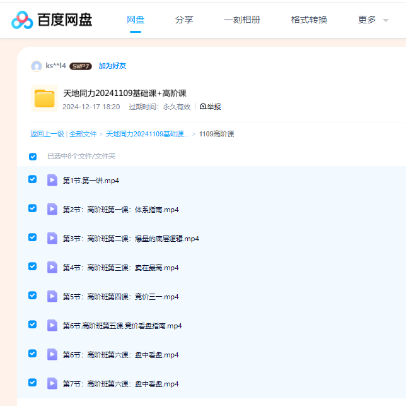The image size is (406, 406).
Task: Click folder title 天地同力20241109基础课+高阶课
Action: point(125,93)
